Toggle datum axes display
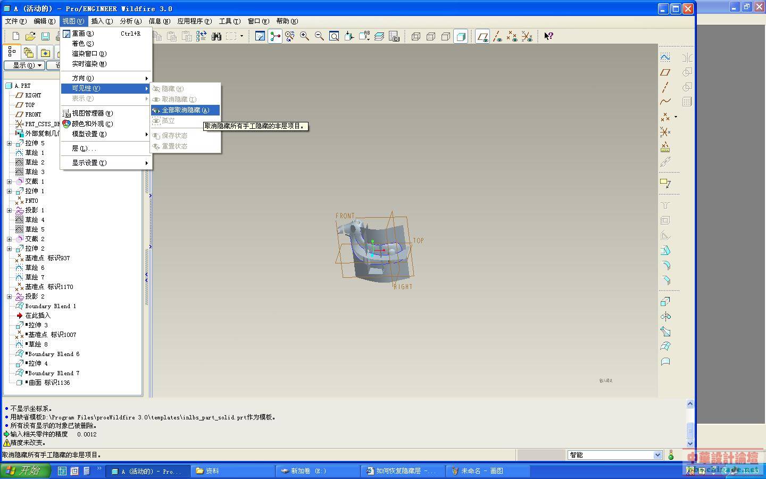Image resolution: width=766 pixels, height=479 pixels. [x=497, y=36]
